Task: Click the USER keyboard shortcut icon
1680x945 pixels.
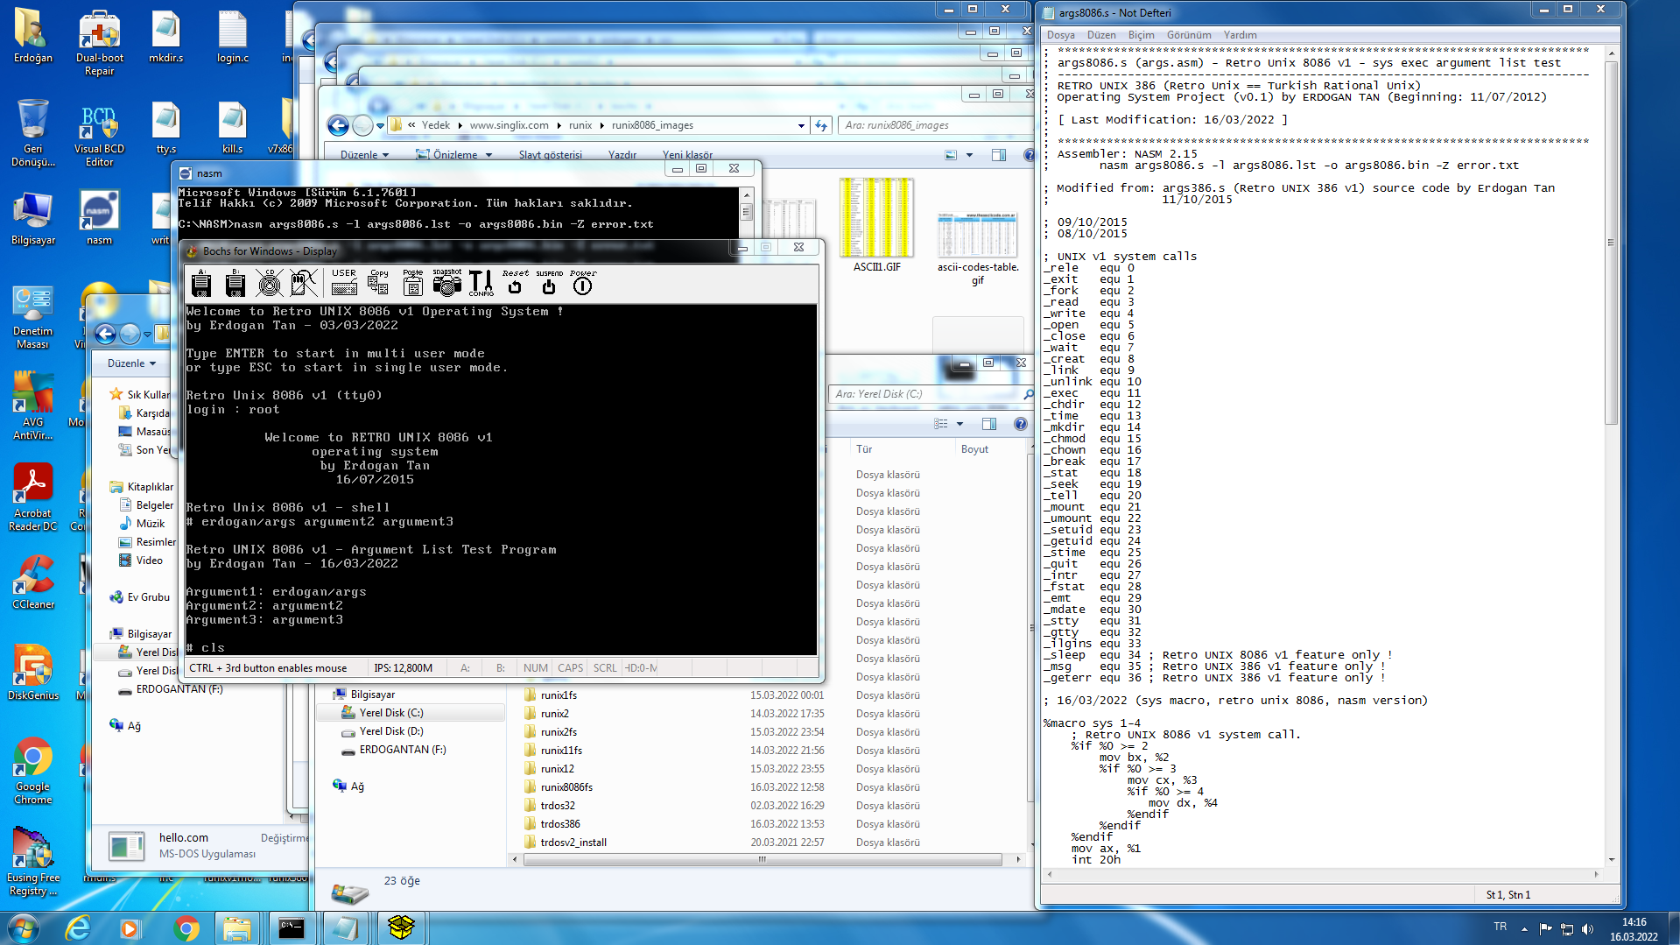Action: pos(344,282)
